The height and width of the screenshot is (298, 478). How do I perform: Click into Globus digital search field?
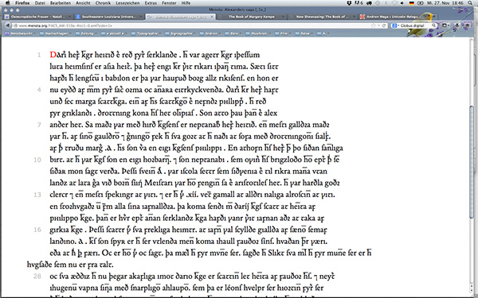pyautogui.click(x=415, y=25)
